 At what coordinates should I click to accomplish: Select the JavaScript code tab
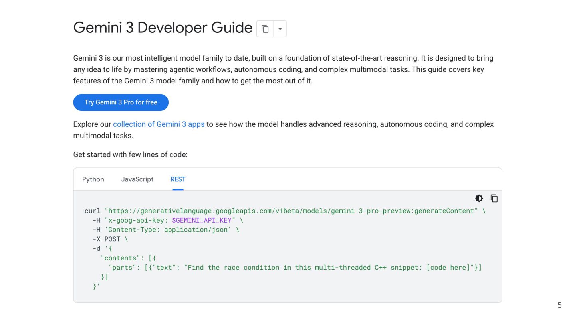137,179
